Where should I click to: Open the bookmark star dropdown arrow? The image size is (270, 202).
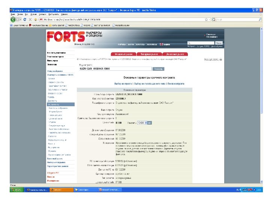pos(209,19)
